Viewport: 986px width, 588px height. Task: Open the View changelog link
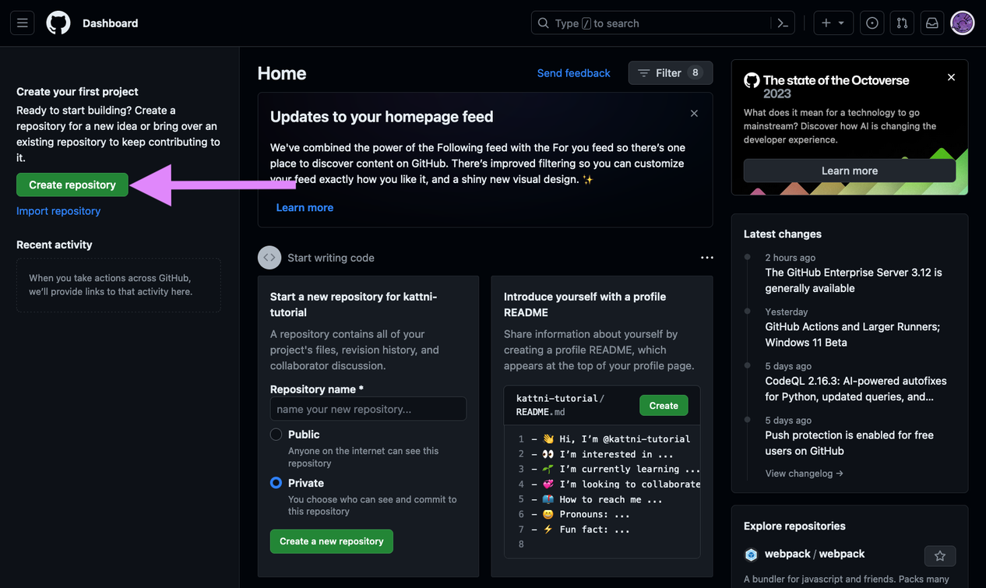tap(804, 474)
